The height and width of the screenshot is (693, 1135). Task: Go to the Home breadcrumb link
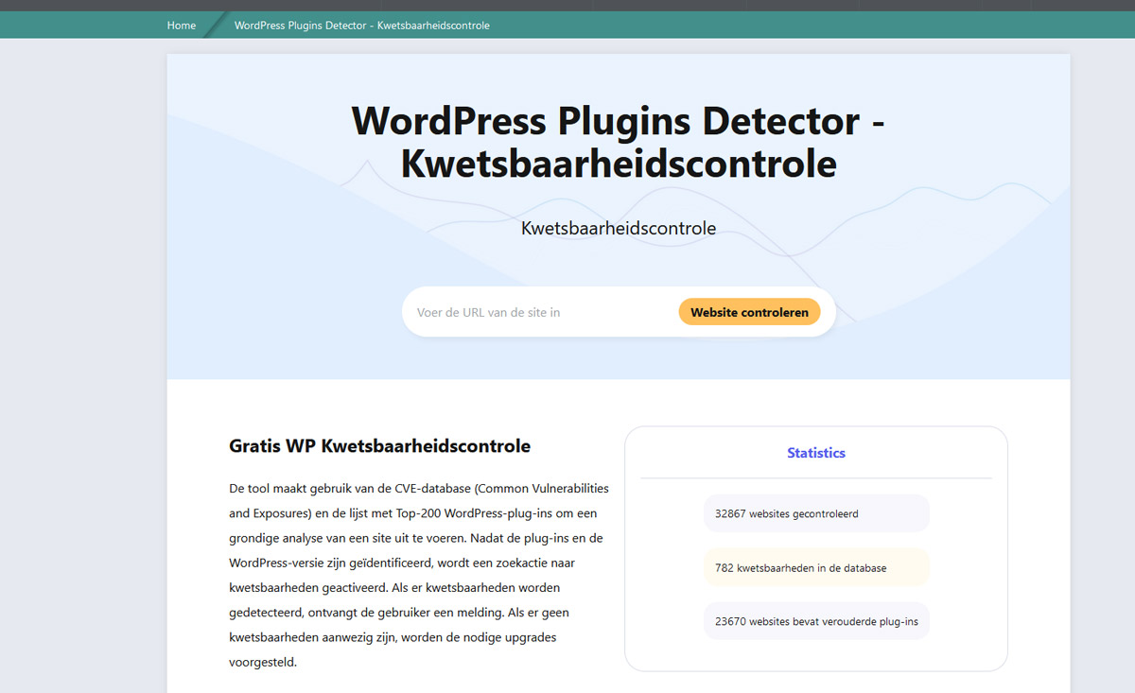(182, 26)
